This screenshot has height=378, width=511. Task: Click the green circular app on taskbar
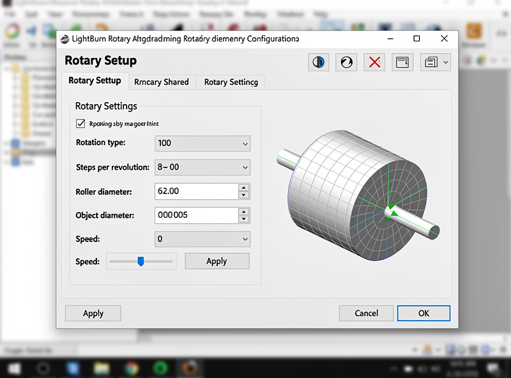[160, 368]
